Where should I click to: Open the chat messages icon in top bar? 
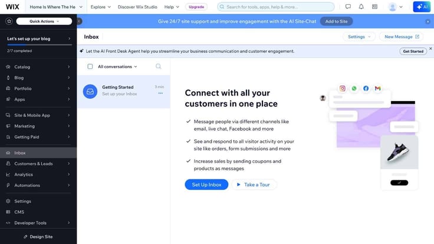point(348,6)
